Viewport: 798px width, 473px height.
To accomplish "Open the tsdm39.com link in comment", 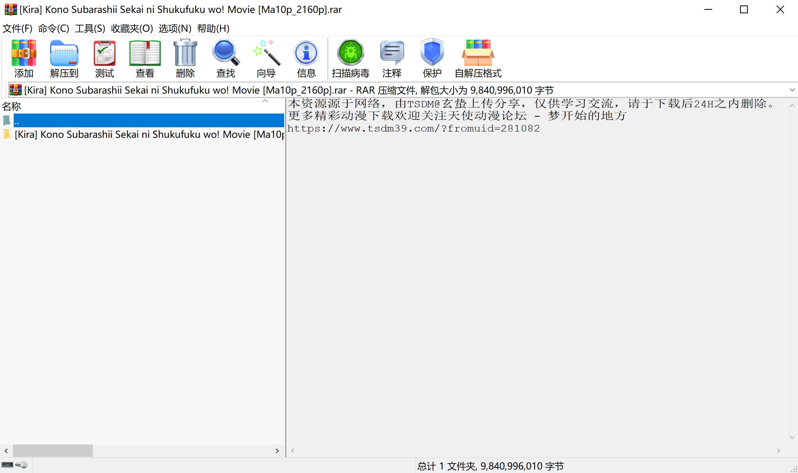I will (414, 128).
